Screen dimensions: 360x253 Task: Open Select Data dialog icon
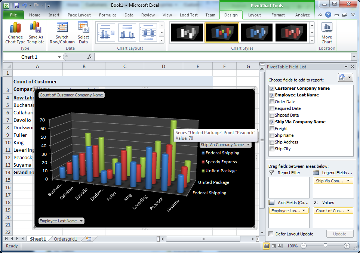(x=83, y=28)
